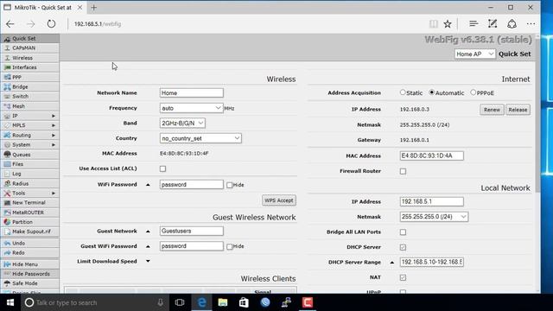Add page to favorites star
This screenshot has height=311, width=553.
(x=448, y=23)
